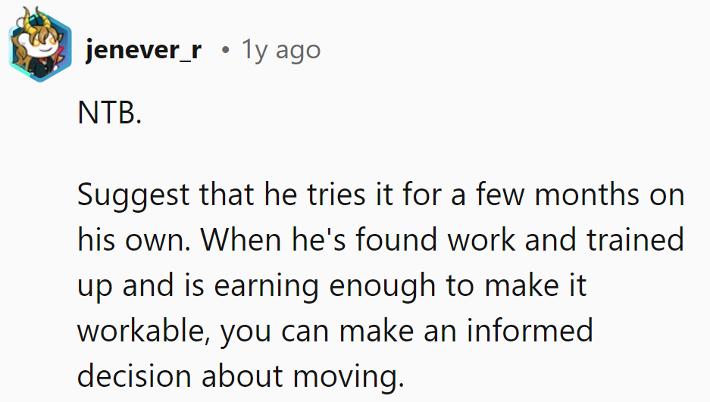Click the word 'months' in first line

pyautogui.click(x=586, y=195)
